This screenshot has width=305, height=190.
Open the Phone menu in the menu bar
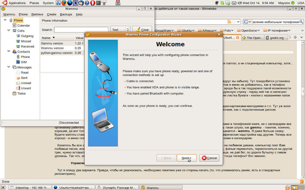point(23,14)
